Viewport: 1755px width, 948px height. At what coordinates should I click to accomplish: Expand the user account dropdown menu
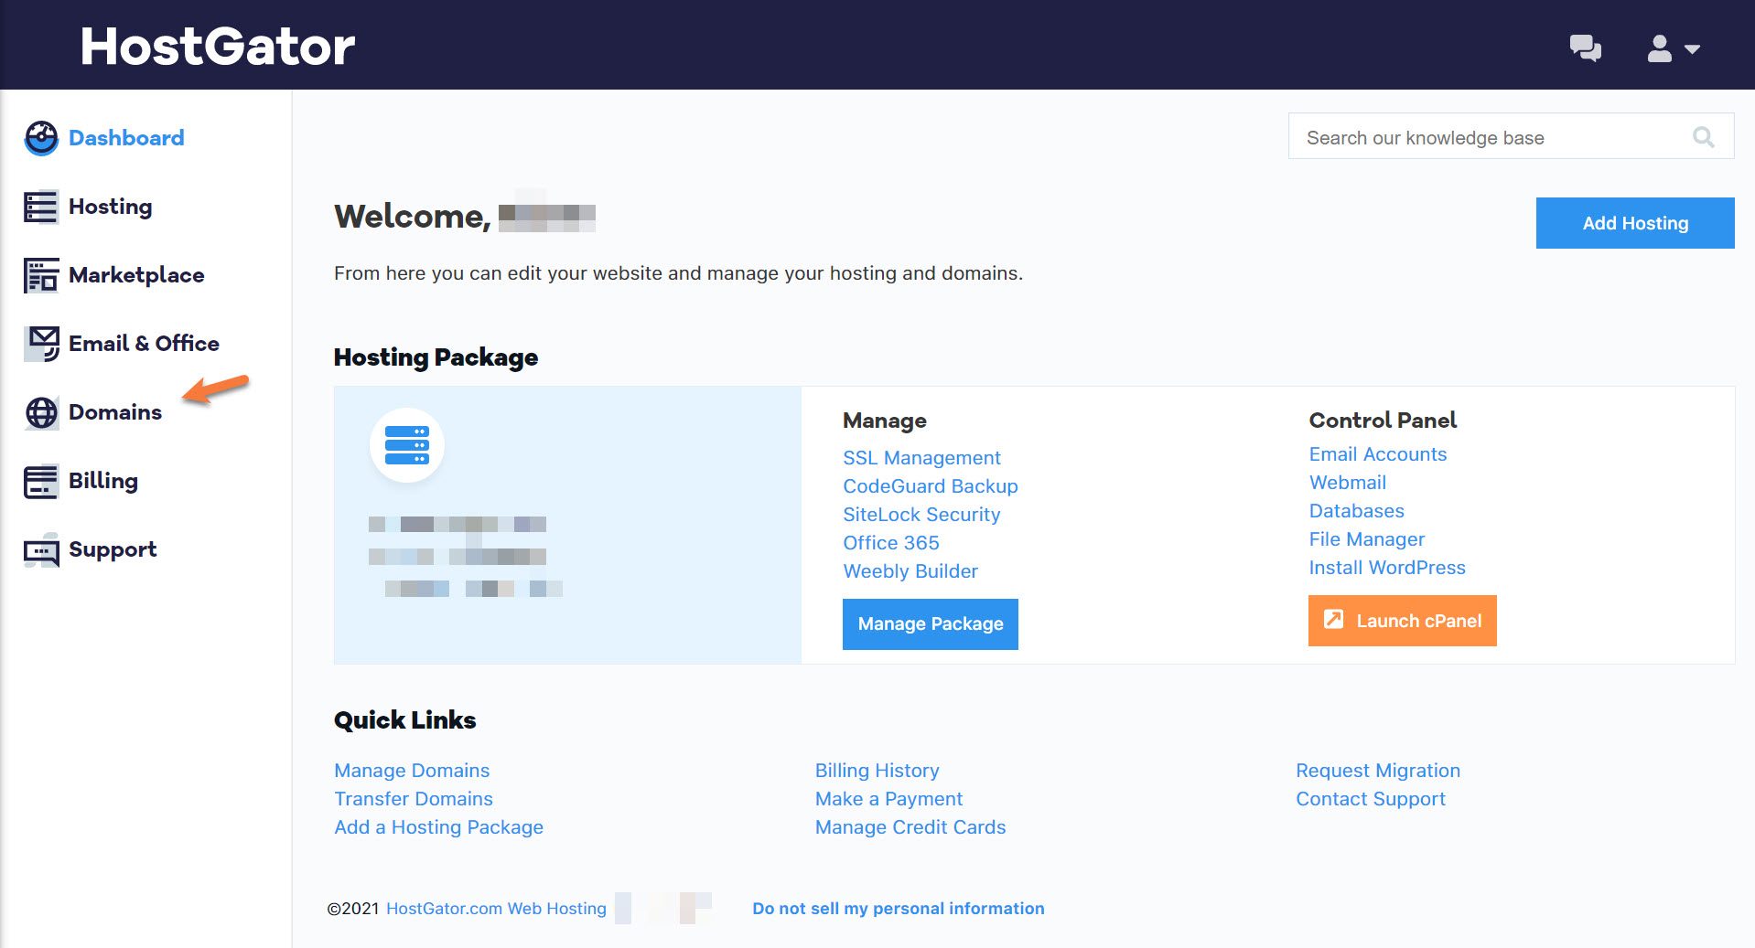click(x=1673, y=48)
